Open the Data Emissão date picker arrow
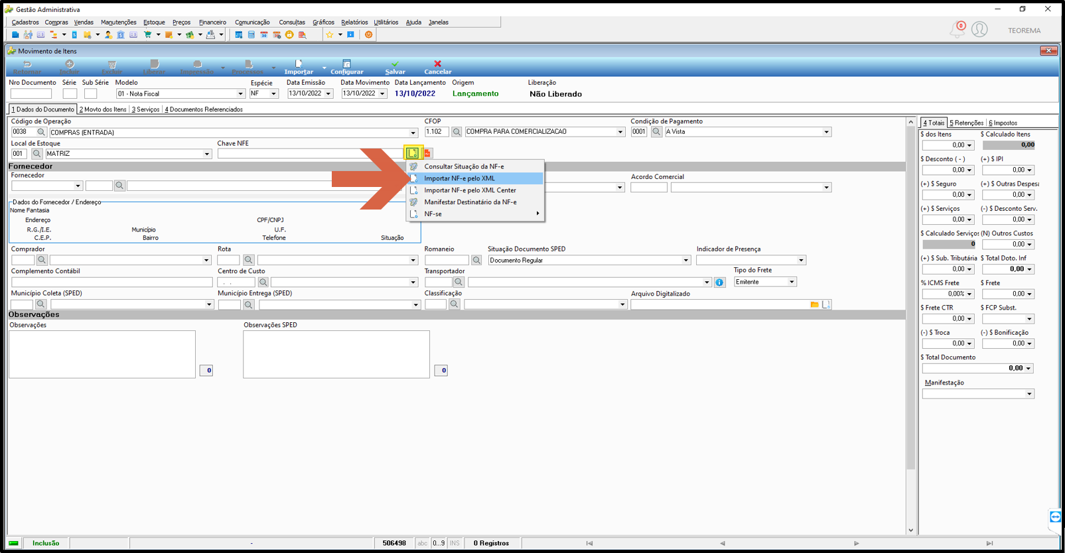The width and height of the screenshot is (1065, 553). pyautogui.click(x=328, y=94)
